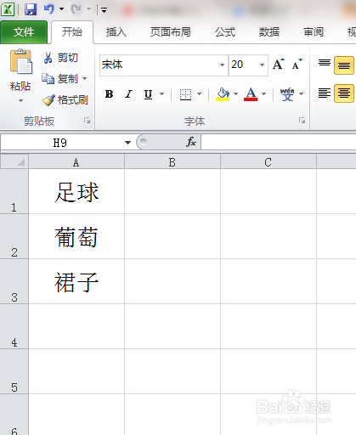Expand the 粘贴 paste options arrow
356x435 pixels.
click(20, 100)
